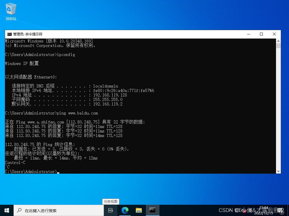Click the DNS suffix 'localdomain' value
Screen dimensions: 289x216
click(106, 86)
